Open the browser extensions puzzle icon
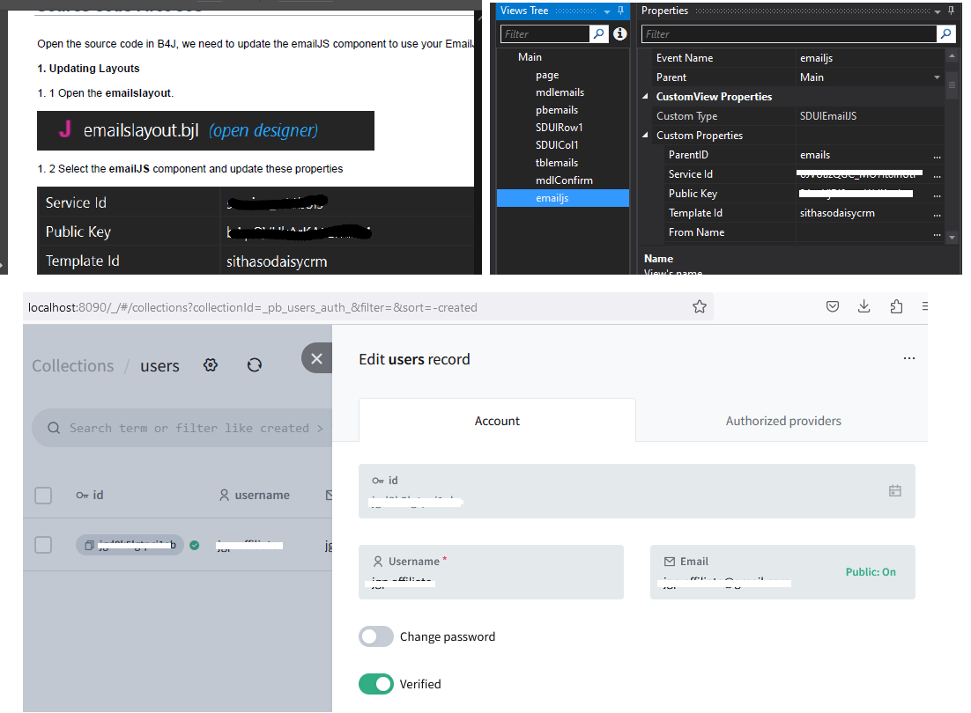Screen dimensions: 971x713 click(x=896, y=306)
